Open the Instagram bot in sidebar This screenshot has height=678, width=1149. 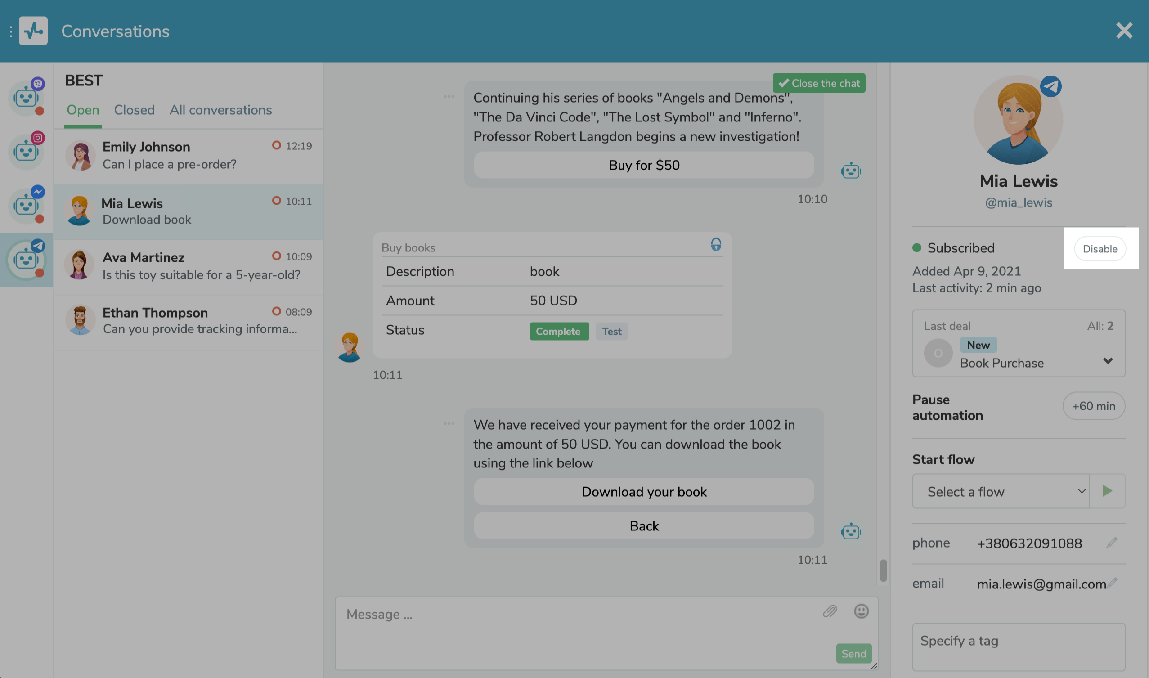[x=26, y=151]
